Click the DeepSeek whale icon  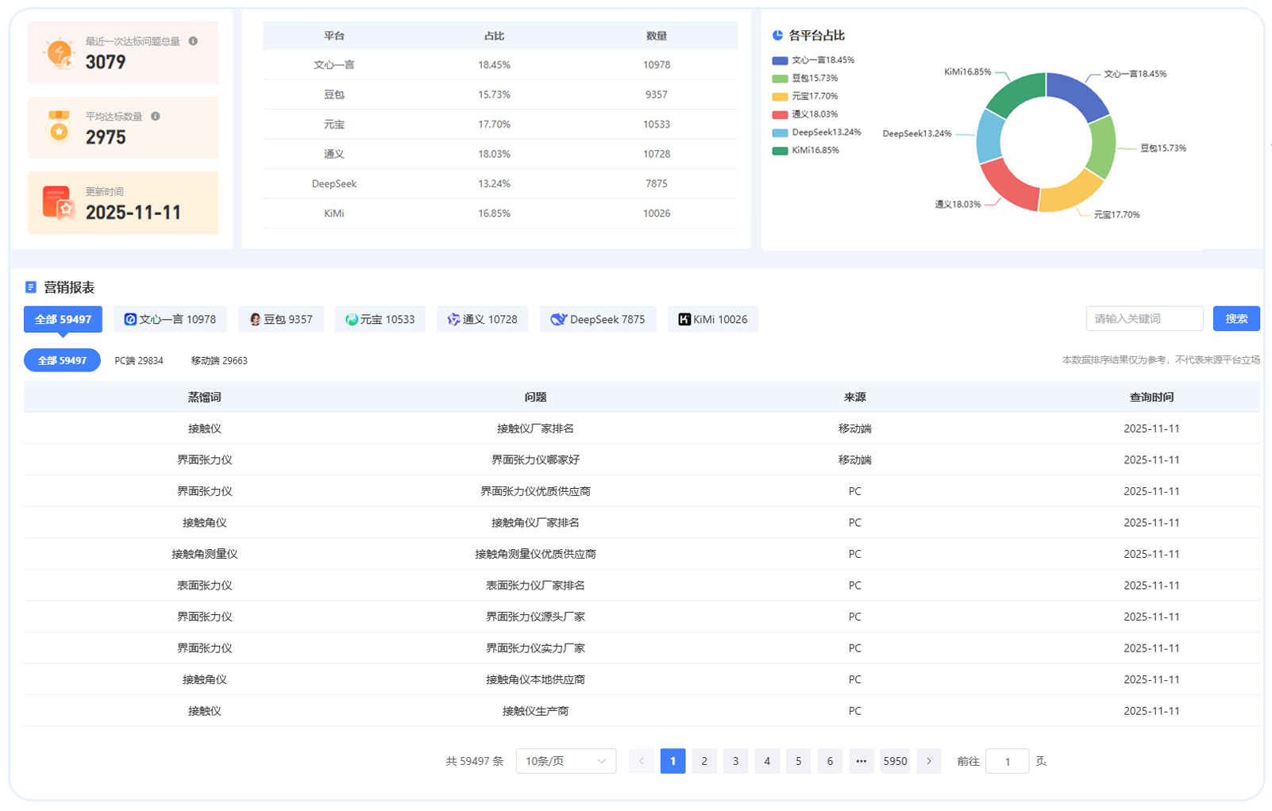point(559,320)
